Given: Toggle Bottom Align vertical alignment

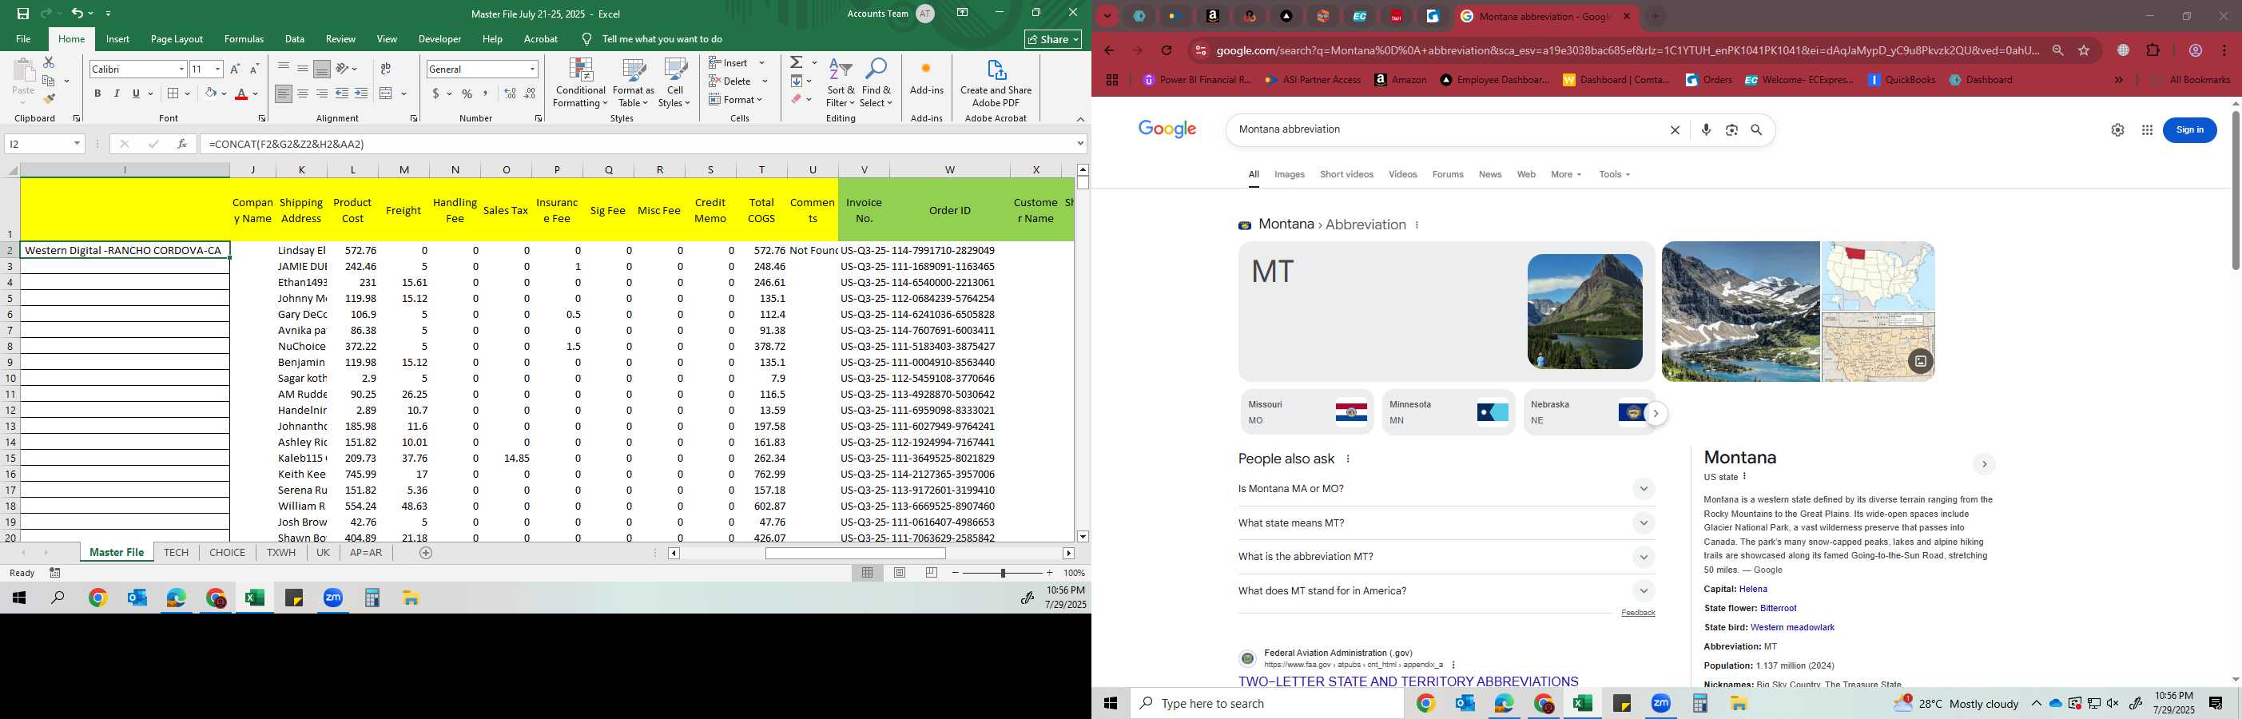Looking at the screenshot, I should (x=321, y=69).
